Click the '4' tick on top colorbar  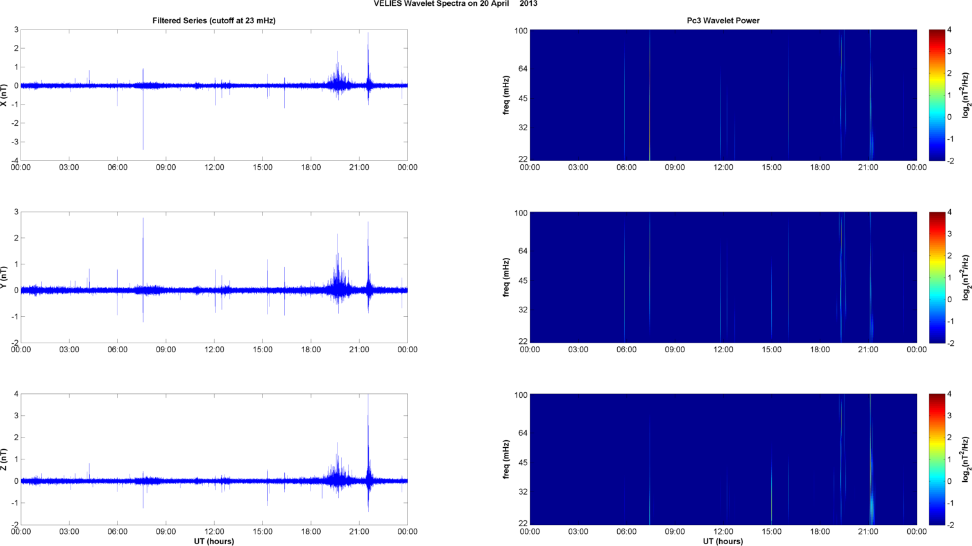point(950,30)
